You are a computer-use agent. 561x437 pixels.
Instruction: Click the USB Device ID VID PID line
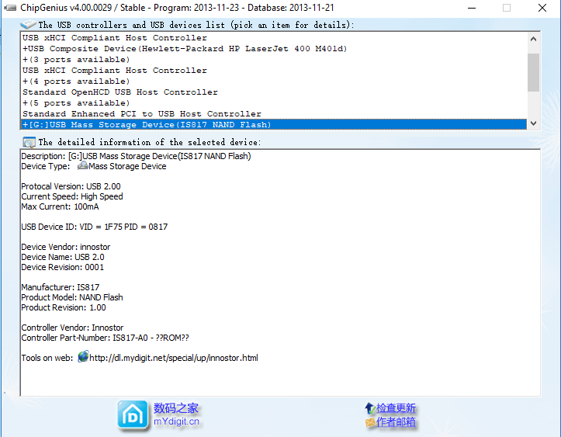coord(94,227)
